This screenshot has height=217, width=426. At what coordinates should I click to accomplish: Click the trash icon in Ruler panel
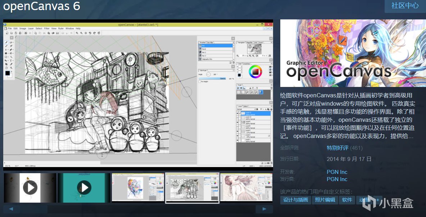point(271,88)
